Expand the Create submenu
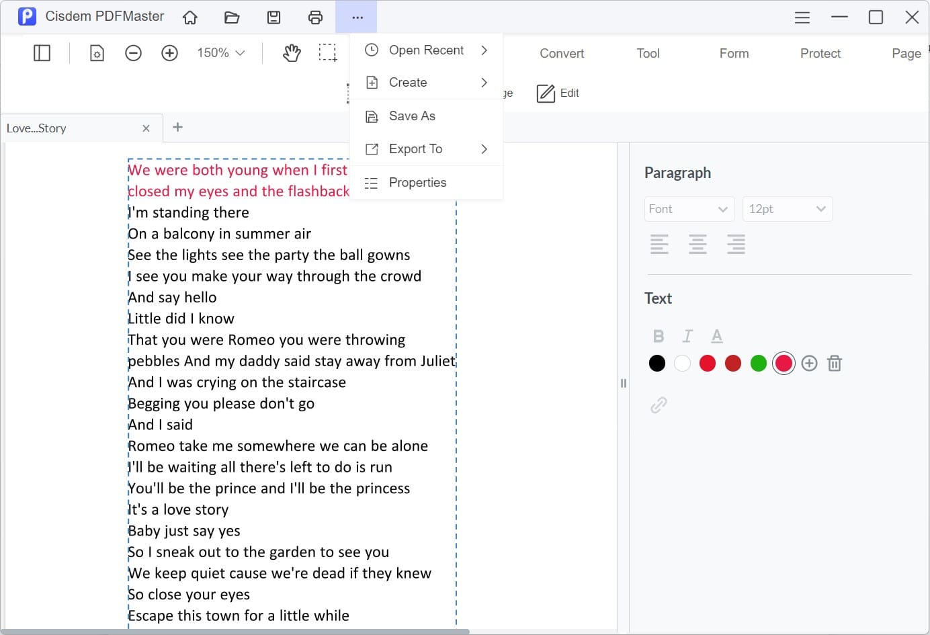Viewport: 930px width, 635px height. pos(426,83)
